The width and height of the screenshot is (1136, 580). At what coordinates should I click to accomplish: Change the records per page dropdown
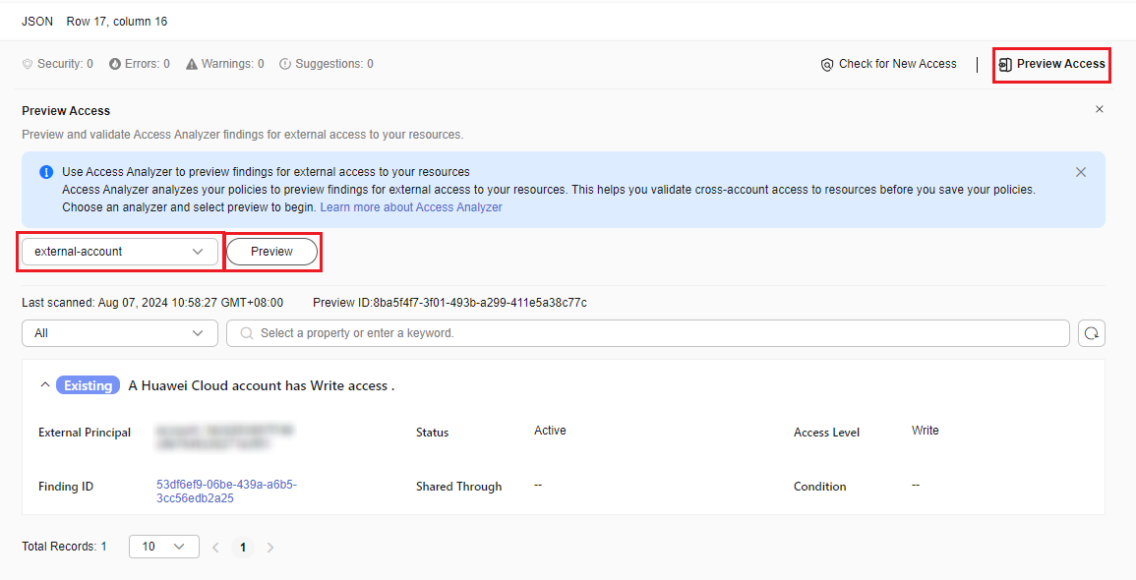point(163,547)
